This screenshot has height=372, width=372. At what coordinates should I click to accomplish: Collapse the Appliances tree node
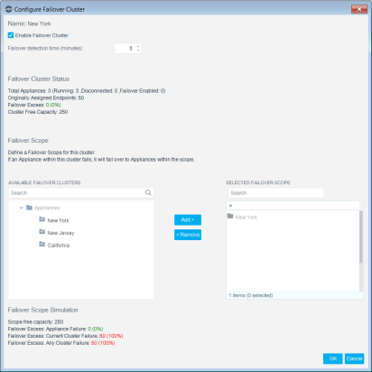pos(21,208)
